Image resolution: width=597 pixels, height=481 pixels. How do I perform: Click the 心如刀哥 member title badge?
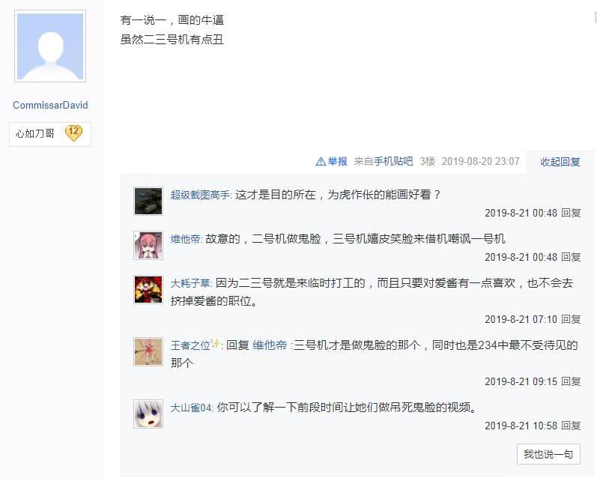[50, 134]
